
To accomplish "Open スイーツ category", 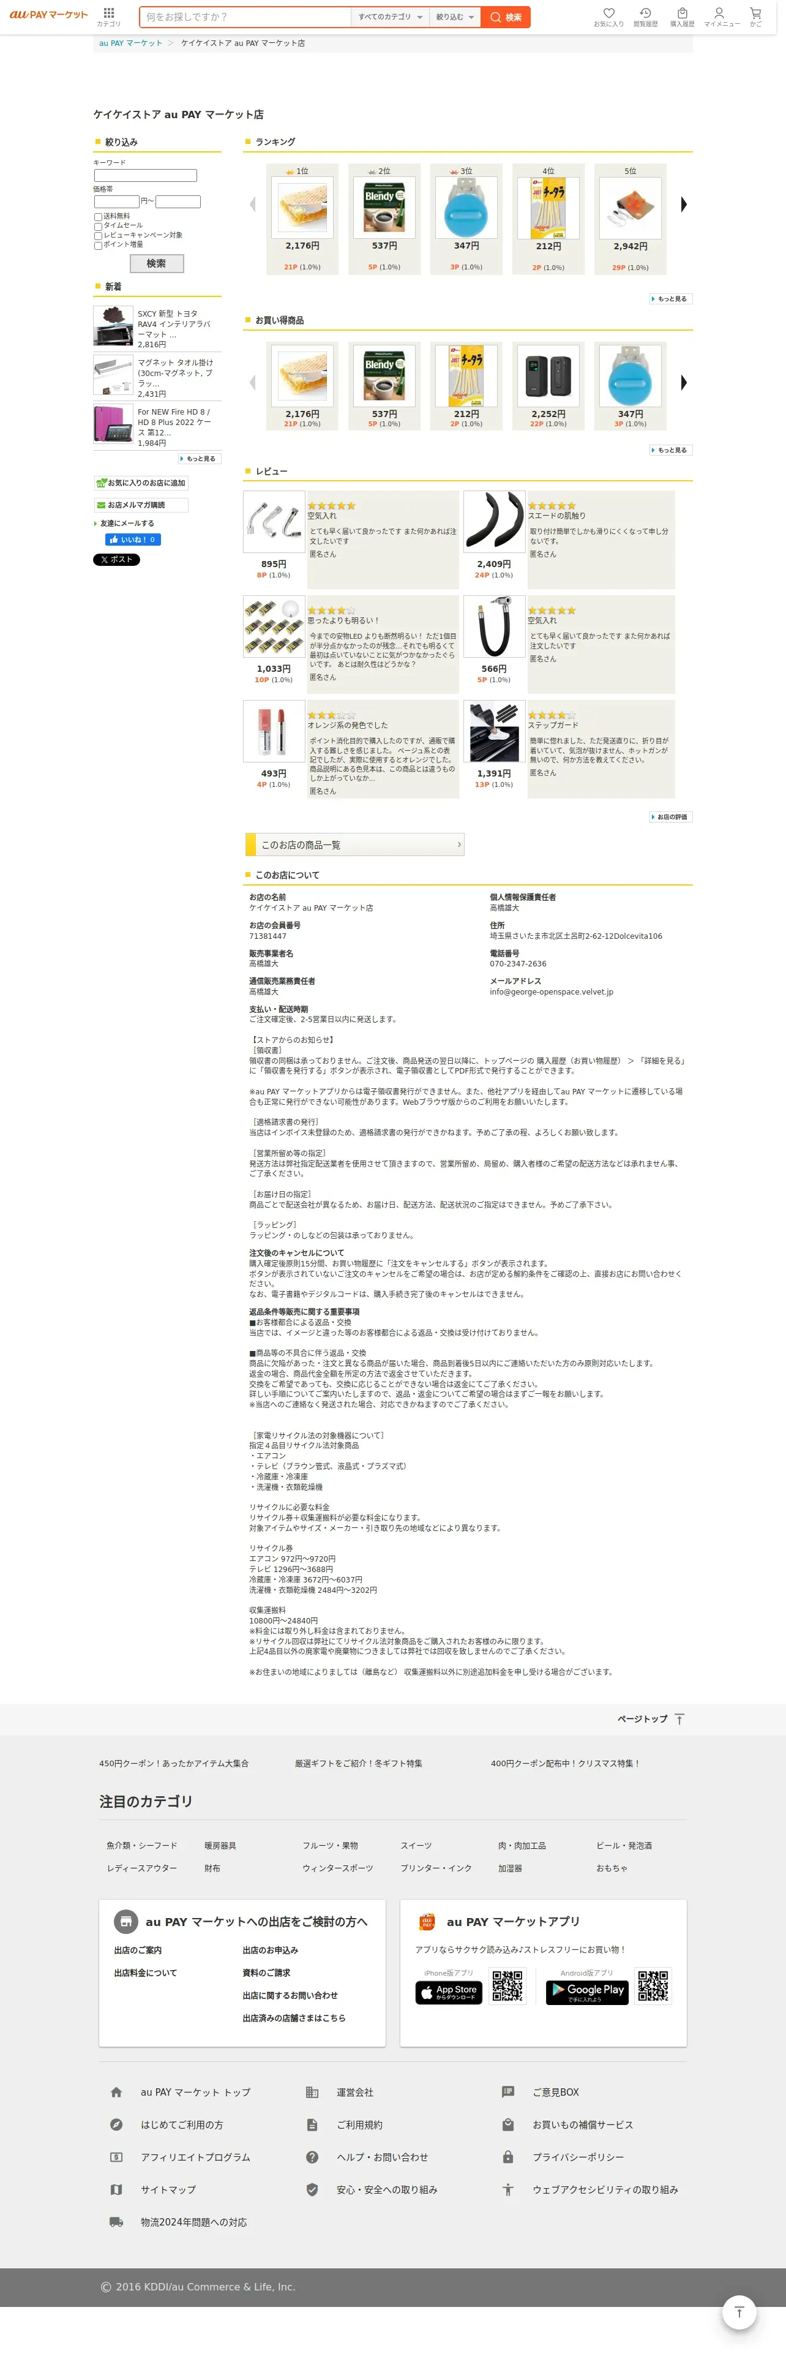I will [x=416, y=1845].
